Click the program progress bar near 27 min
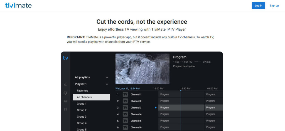The height and width of the screenshot is (131, 285). [x=198, y=62]
